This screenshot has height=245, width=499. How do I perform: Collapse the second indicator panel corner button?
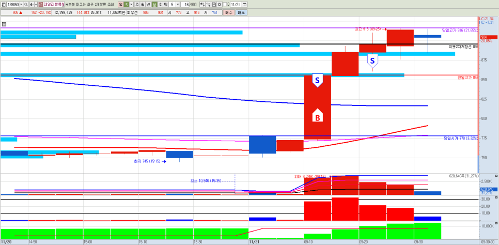click(x=496, y=198)
